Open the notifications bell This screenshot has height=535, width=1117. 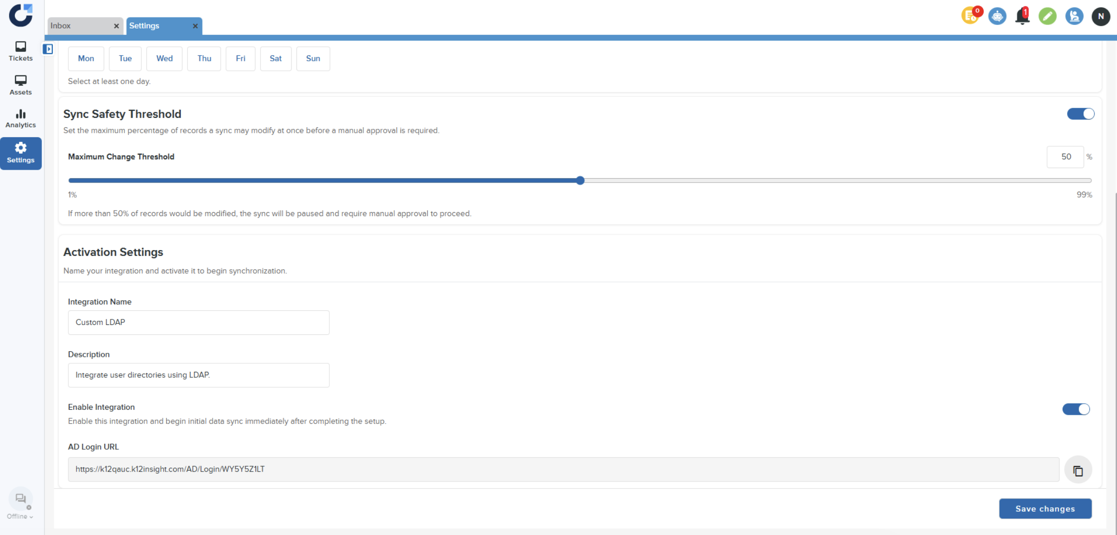click(x=1022, y=16)
